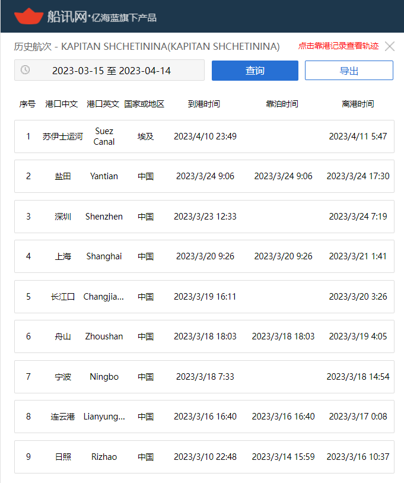Click berthing time 2023/3/14 15:59
This screenshot has height=483, width=404.
pos(284,457)
